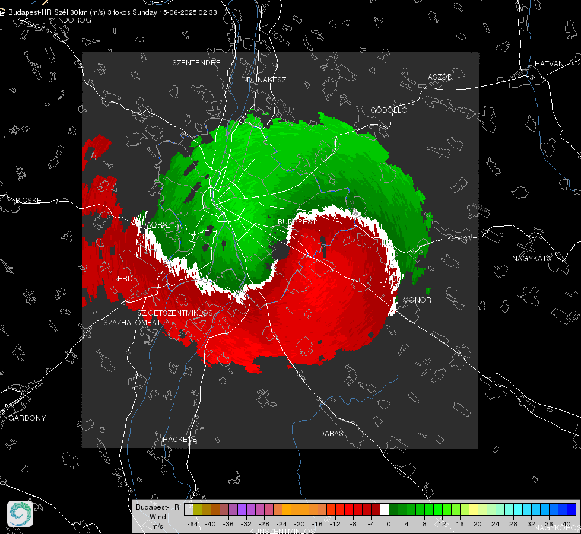Click the swirl weather service logo
581x534 pixels.
(20, 514)
